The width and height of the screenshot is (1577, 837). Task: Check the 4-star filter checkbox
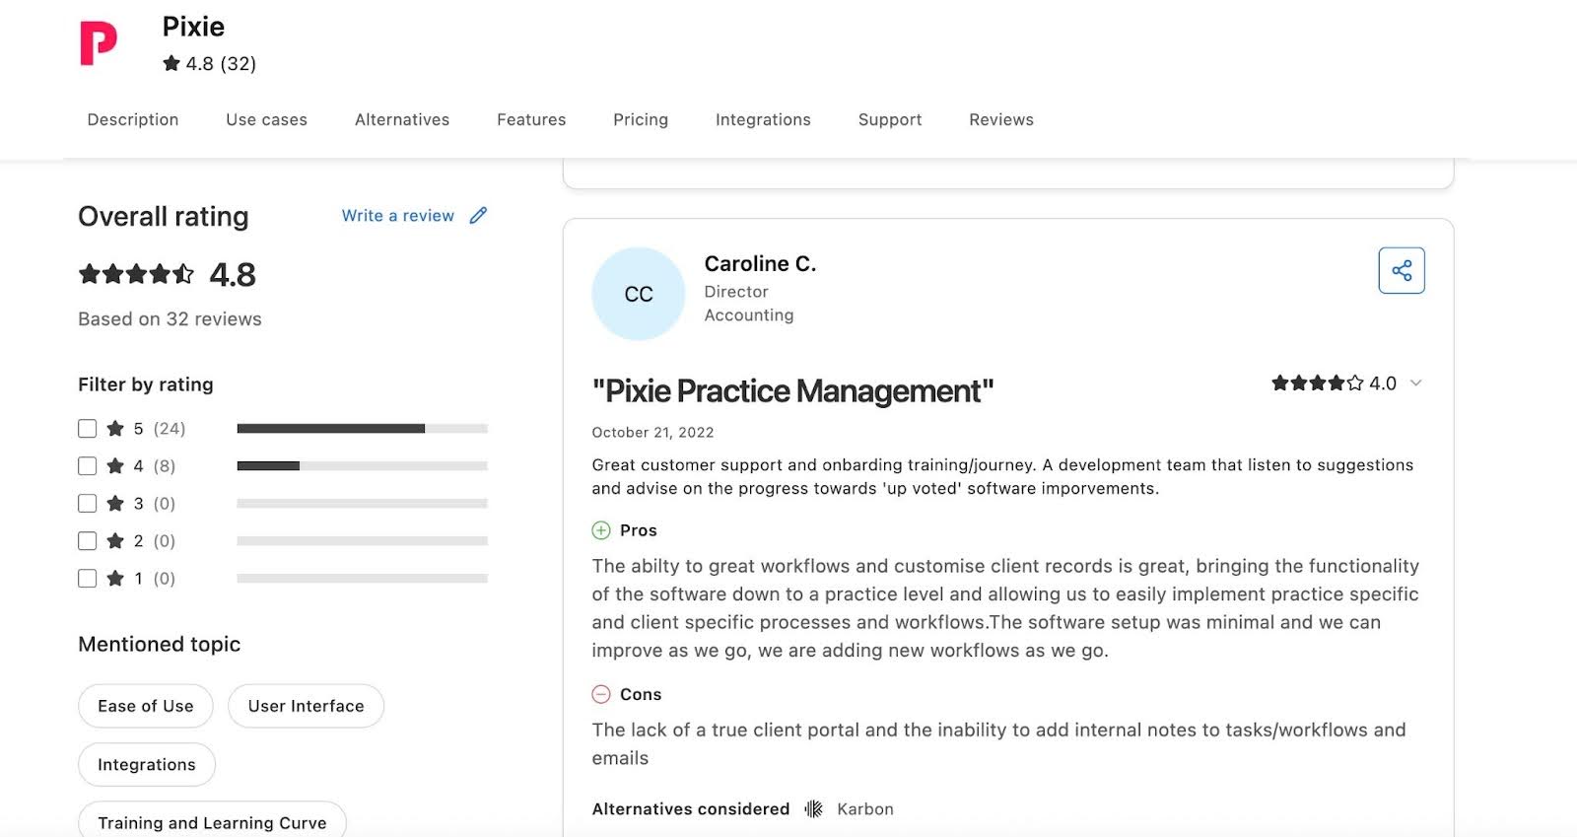pyautogui.click(x=87, y=465)
